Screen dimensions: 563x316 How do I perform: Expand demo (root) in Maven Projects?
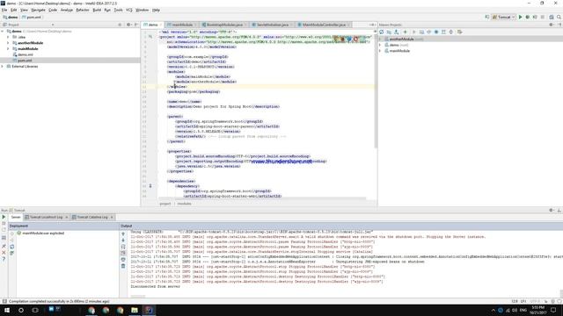point(380,45)
